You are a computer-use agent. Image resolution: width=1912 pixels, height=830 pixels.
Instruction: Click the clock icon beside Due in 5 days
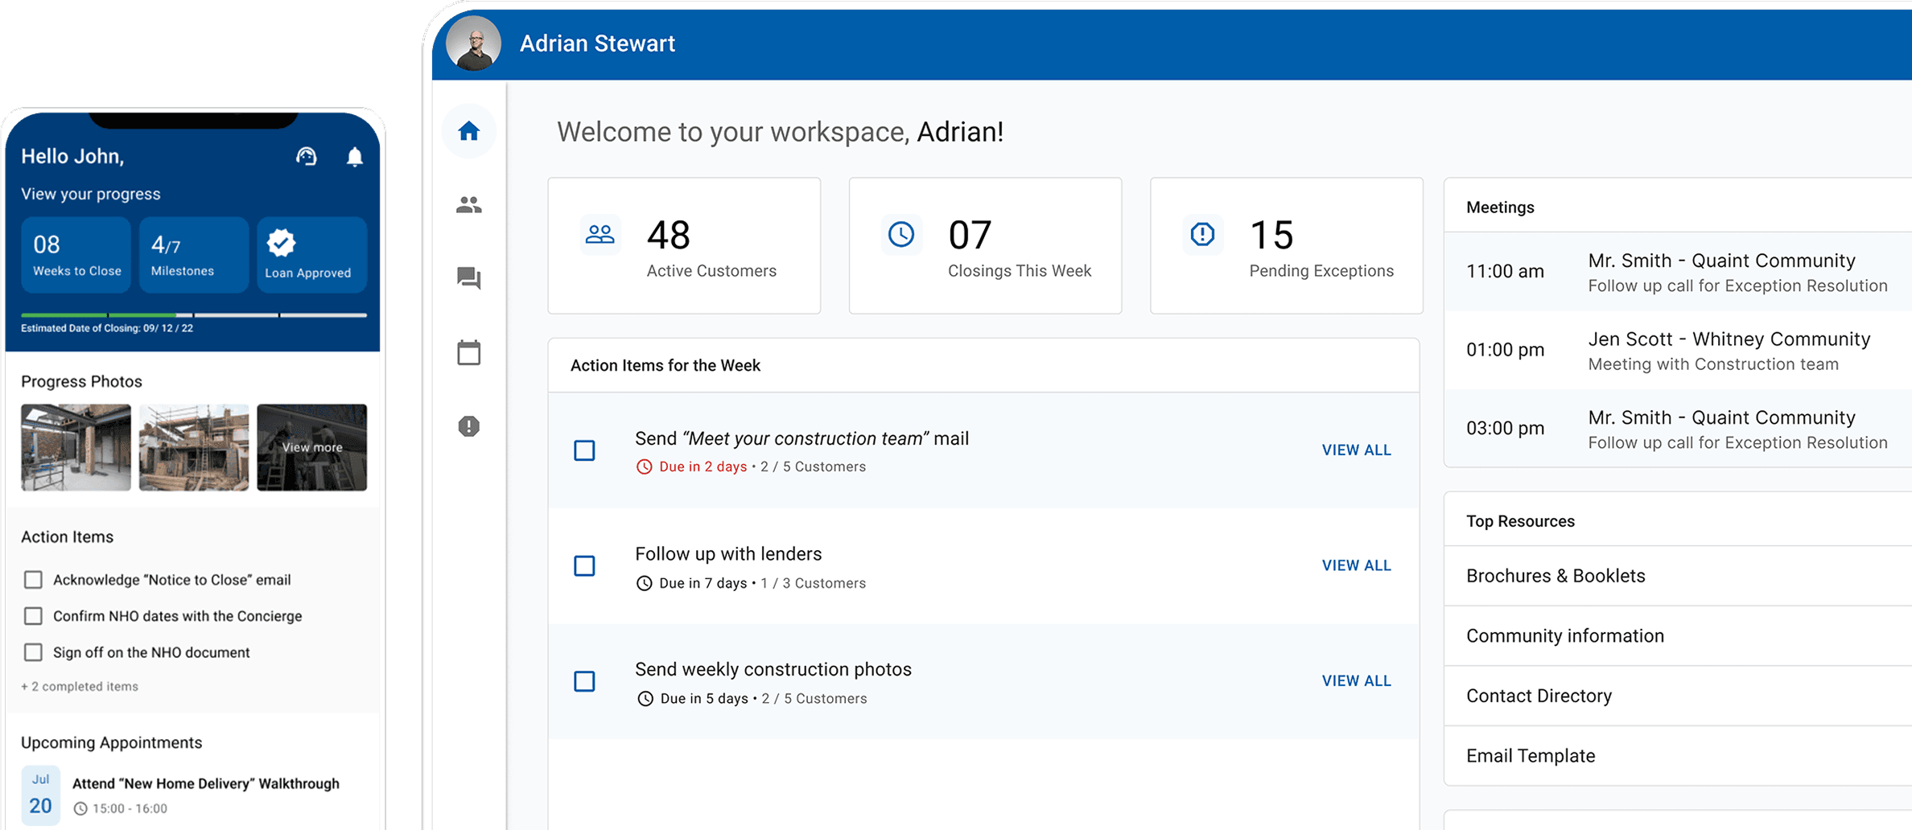[645, 699]
